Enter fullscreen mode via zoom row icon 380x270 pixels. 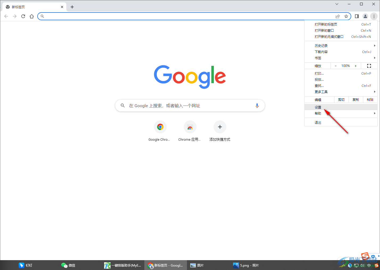tap(369, 66)
